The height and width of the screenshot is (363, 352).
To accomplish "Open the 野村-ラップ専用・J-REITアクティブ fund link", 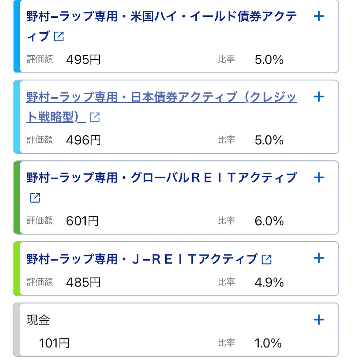I will 142,259.
